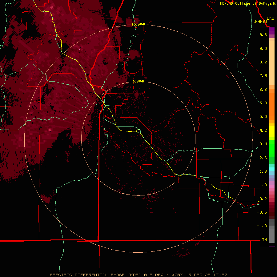The image size is (277, 277).
Task: Click the 1.0 legend value
Action: (x=263, y=185)
